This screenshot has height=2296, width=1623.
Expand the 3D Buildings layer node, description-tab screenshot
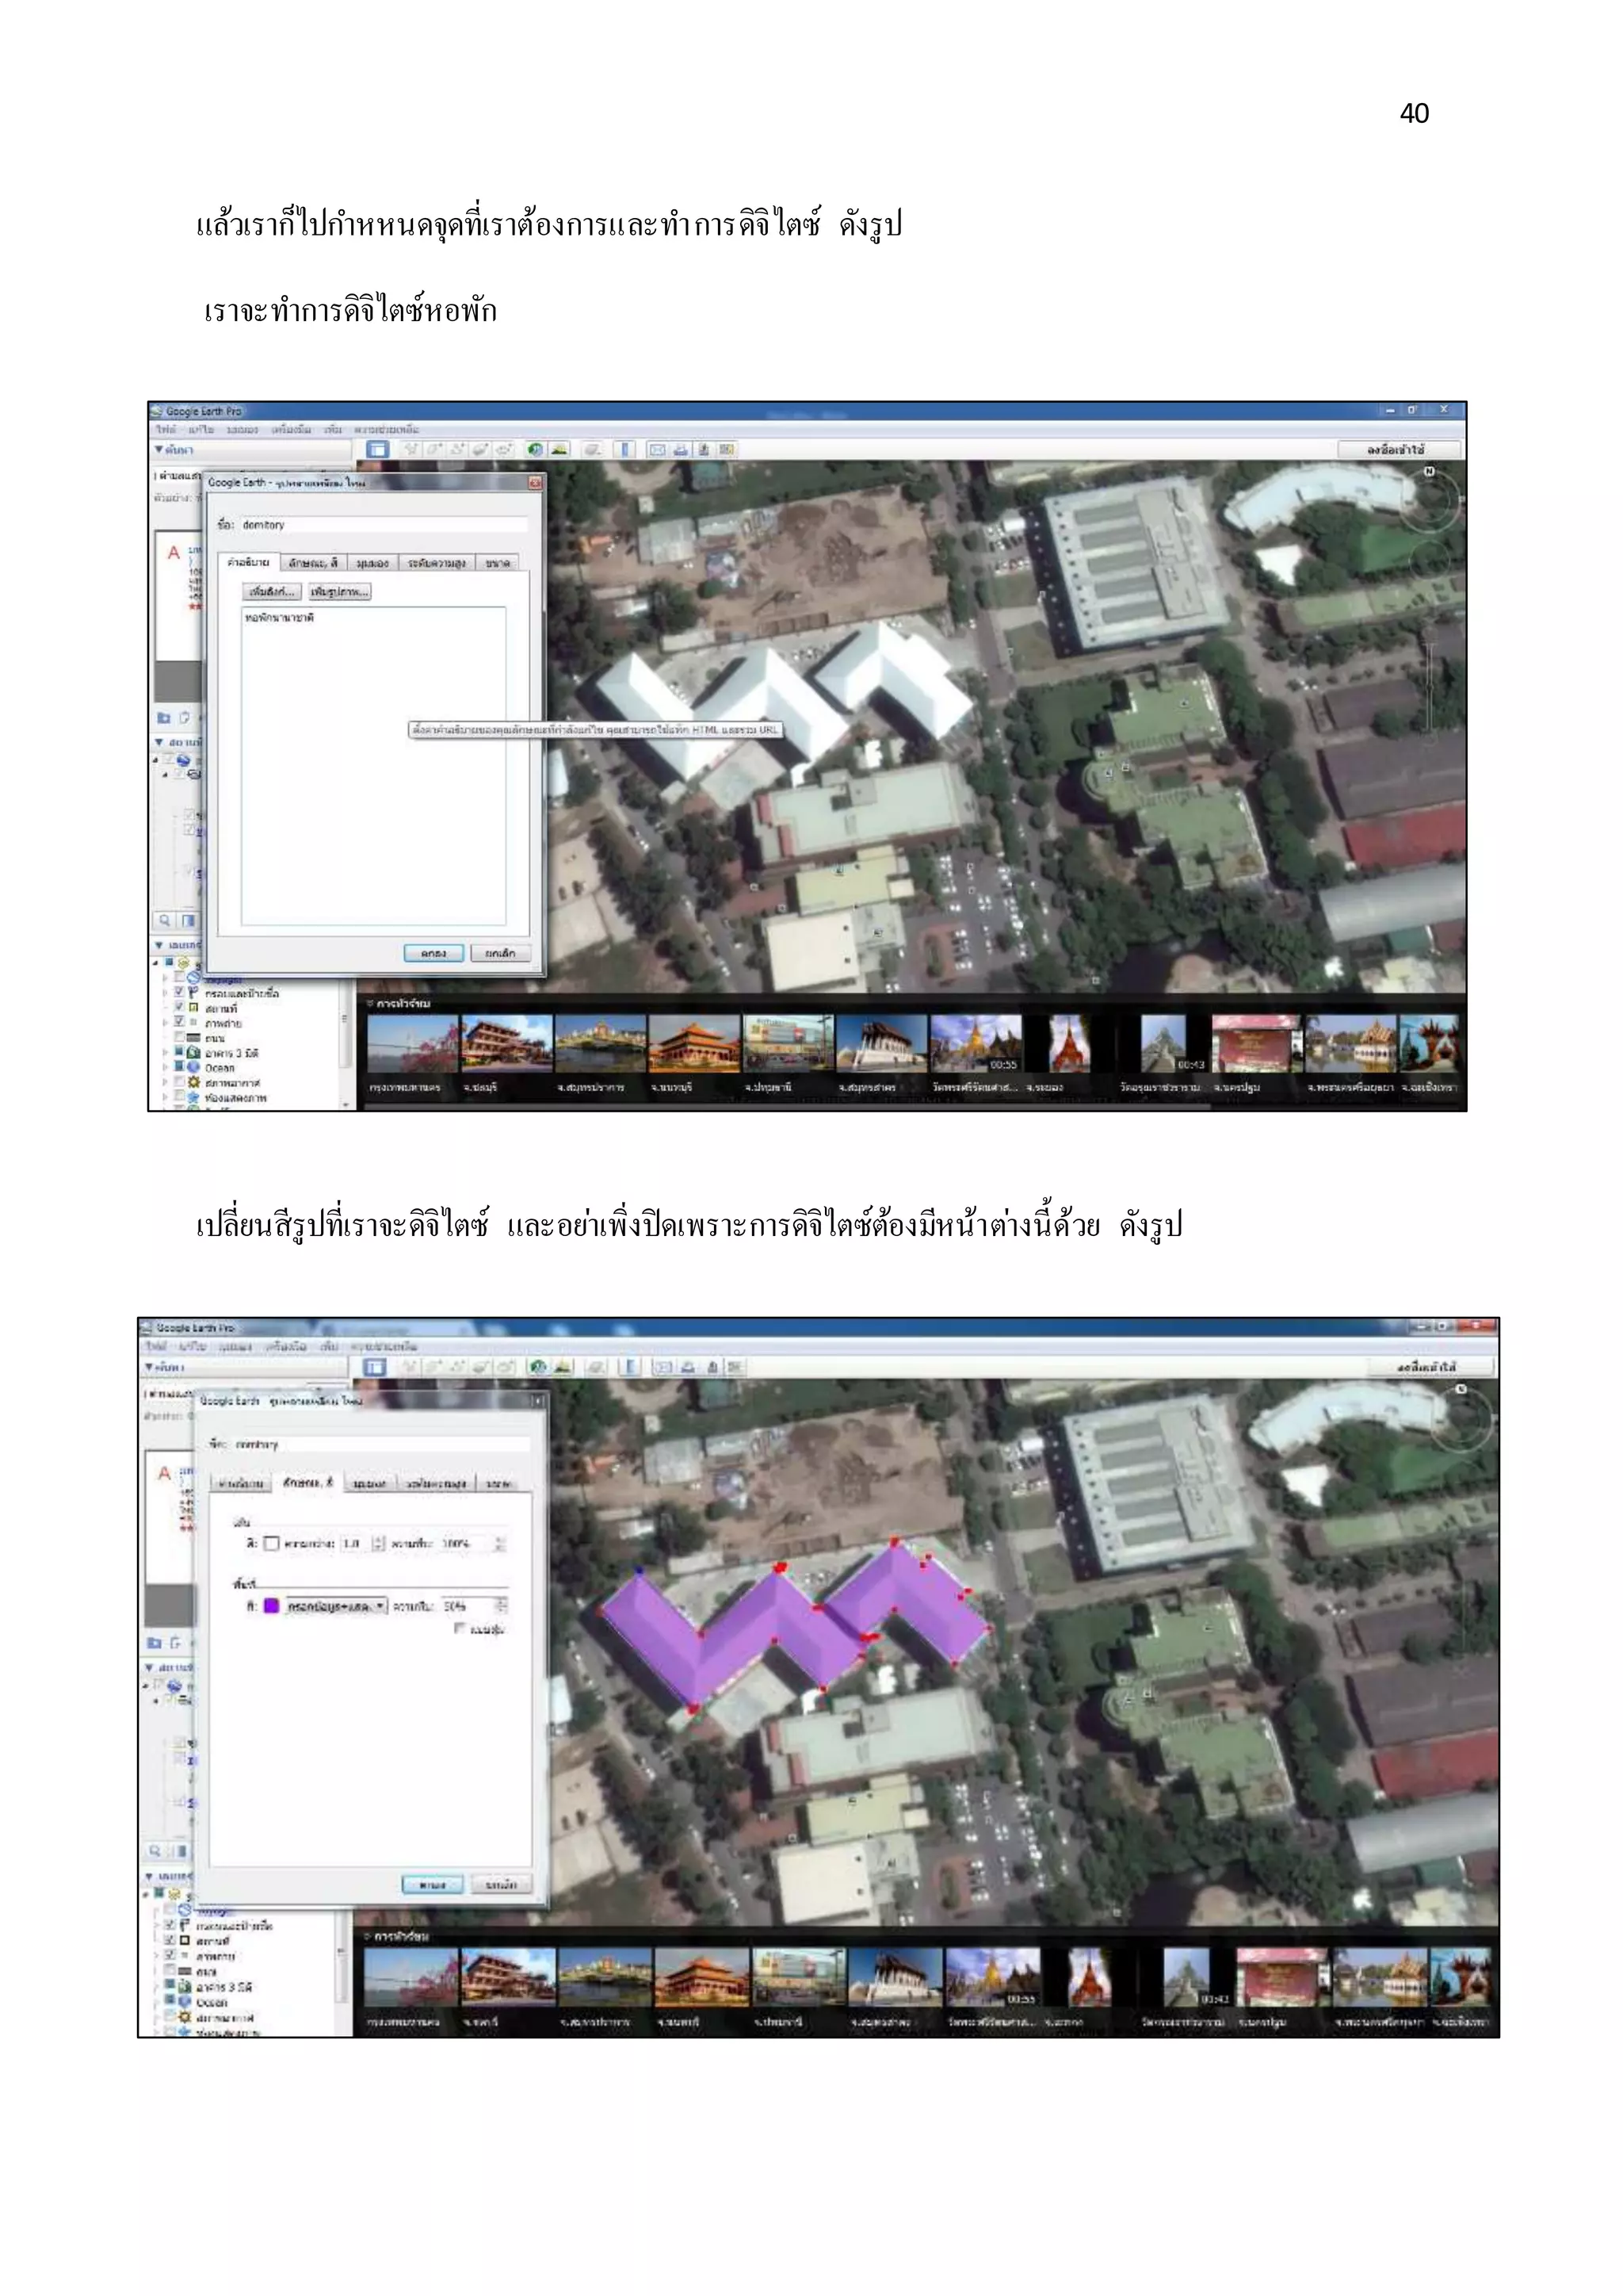166,1053
